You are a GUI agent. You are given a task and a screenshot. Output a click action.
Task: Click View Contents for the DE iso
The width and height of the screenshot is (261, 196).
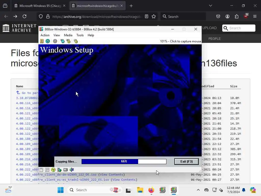click(x=111, y=175)
